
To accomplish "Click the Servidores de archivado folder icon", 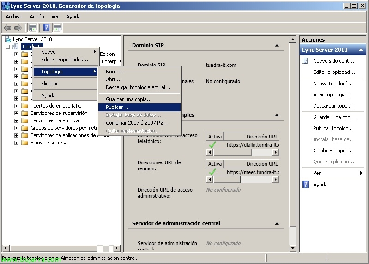I will click(25, 120).
